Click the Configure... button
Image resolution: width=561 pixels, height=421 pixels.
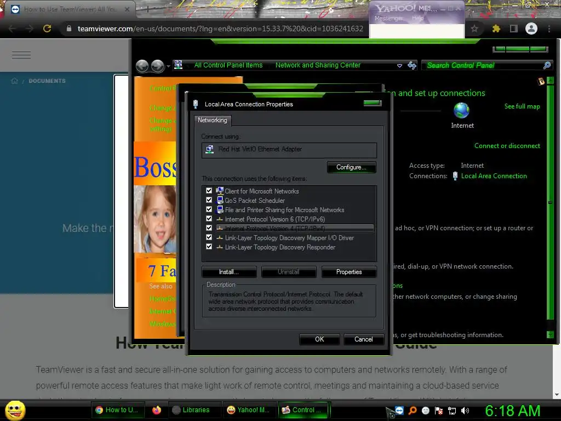tap(351, 167)
